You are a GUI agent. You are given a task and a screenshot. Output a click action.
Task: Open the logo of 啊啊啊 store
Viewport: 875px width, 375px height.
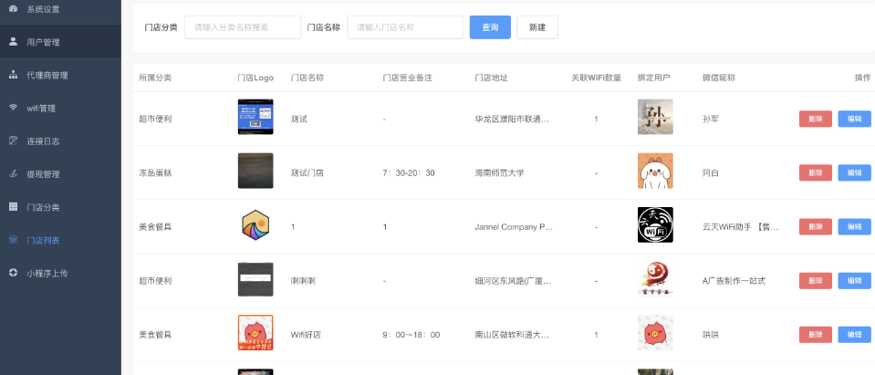(x=255, y=278)
